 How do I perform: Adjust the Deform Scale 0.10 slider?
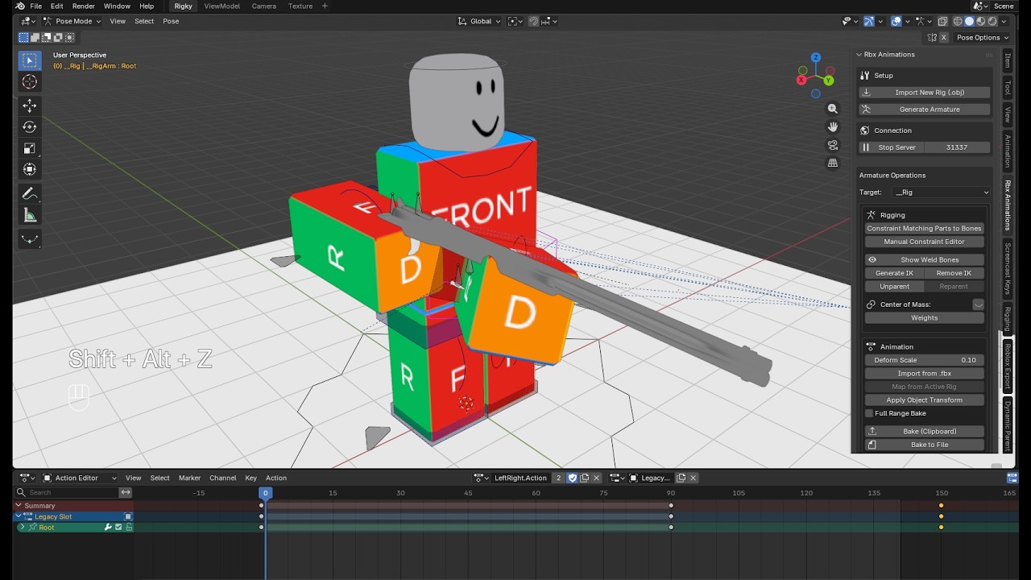coord(925,360)
